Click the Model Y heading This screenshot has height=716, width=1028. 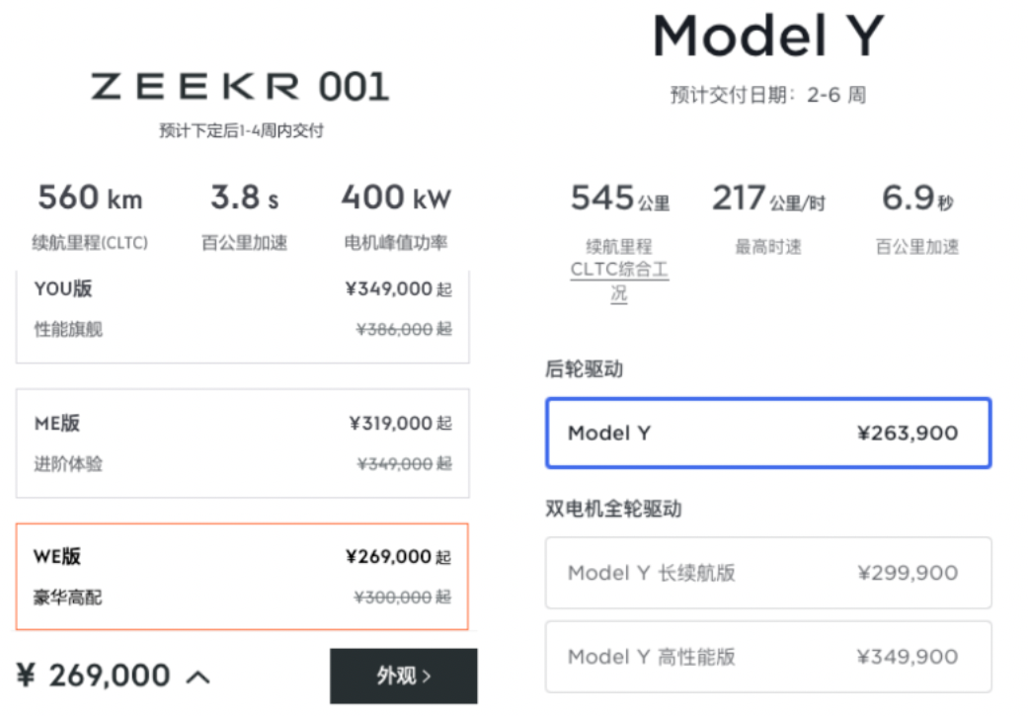pos(767,38)
